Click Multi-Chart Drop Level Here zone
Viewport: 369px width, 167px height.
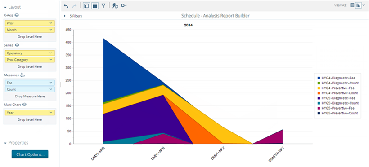(x=30, y=119)
